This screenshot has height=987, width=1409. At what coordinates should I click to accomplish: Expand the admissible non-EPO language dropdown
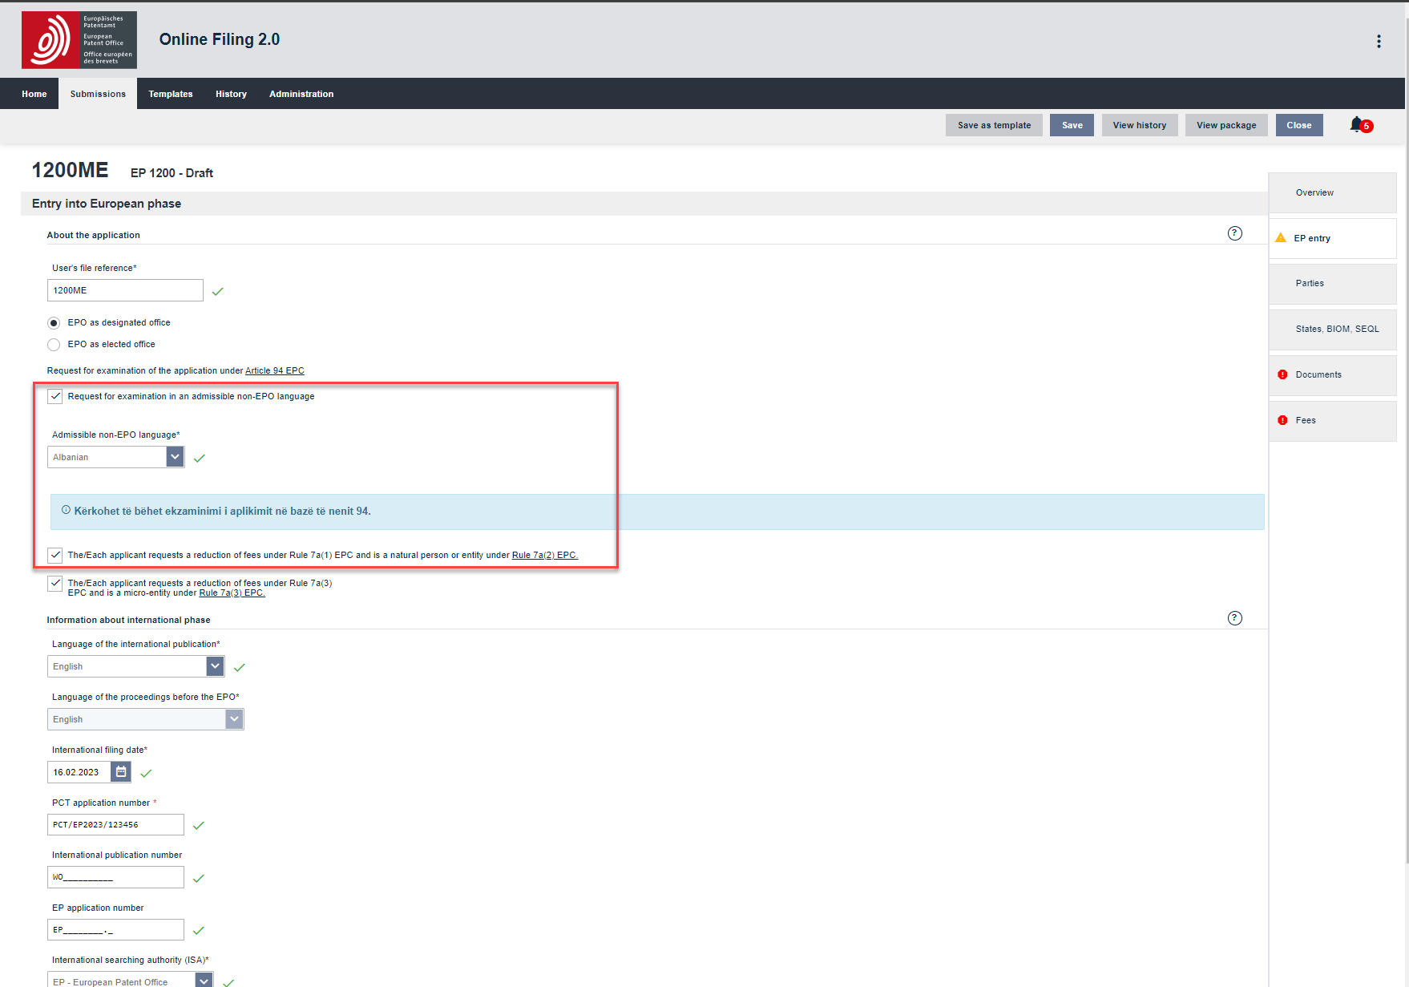pos(175,457)
